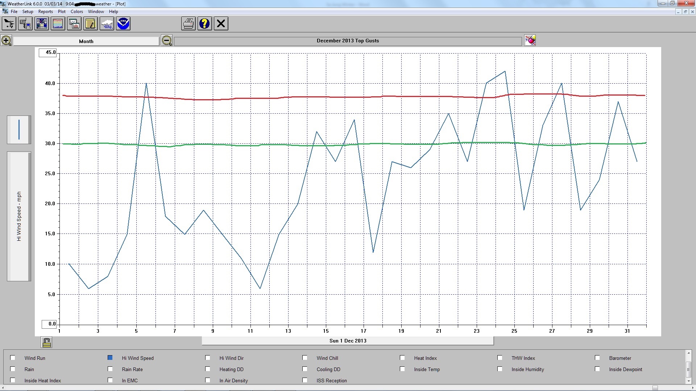
Task: Click the padlock icon below the chart
Action: [x=46, y=342]
